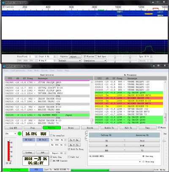Click the green Monitor button

(52, 128)
